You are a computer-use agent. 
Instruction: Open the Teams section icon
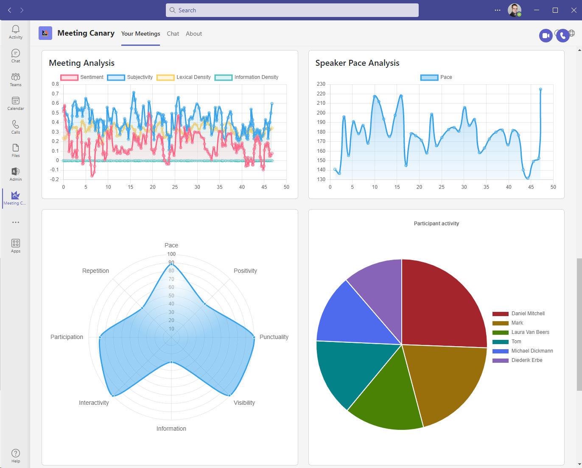click(16, 79)
